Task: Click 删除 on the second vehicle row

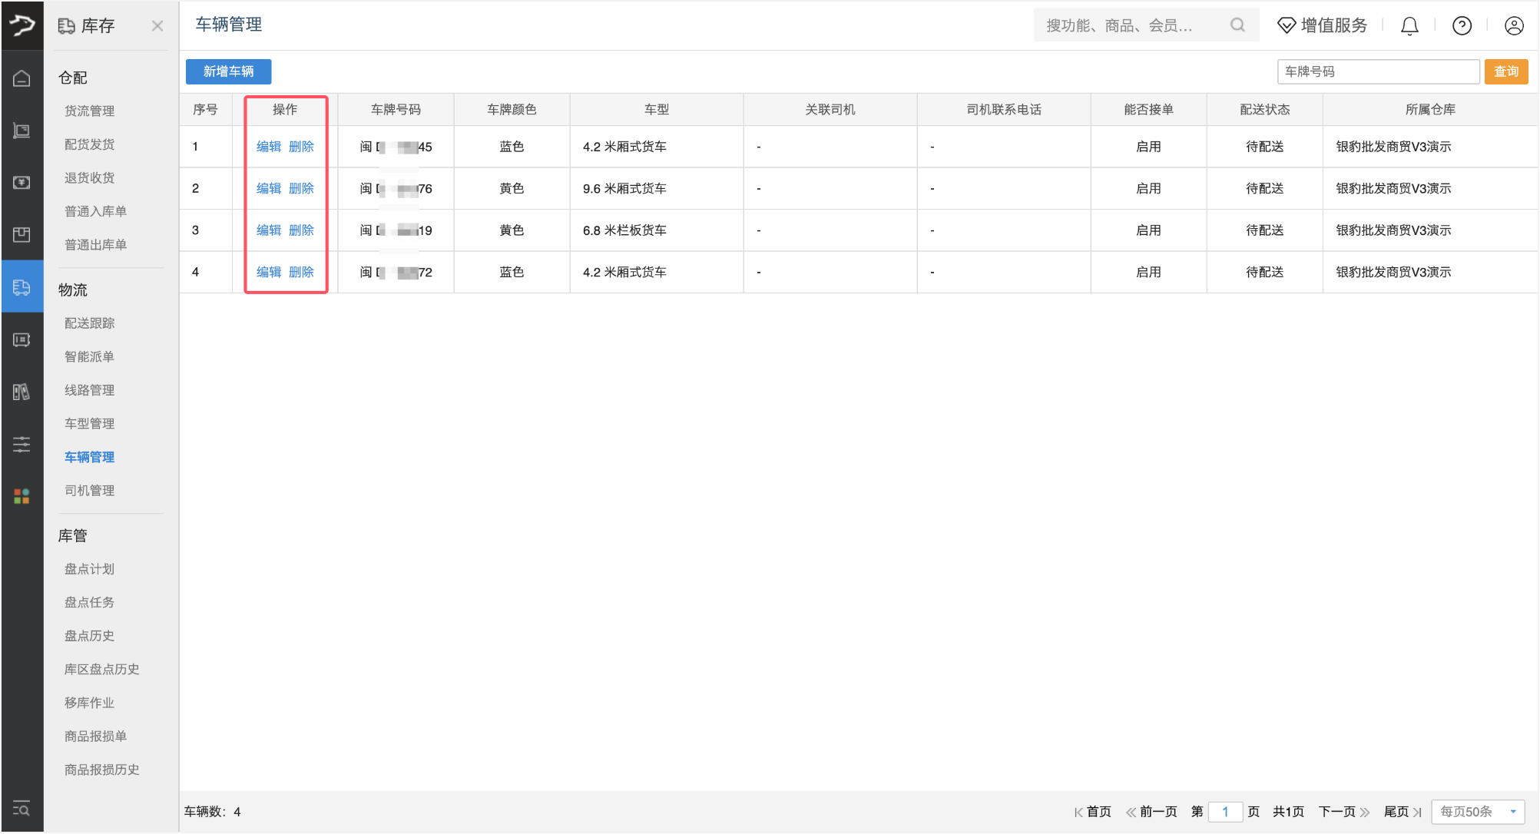Action: pyautogui.click(x=303, y=188)
